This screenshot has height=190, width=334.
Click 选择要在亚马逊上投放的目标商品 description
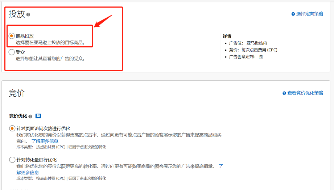(x=50, y=42)
